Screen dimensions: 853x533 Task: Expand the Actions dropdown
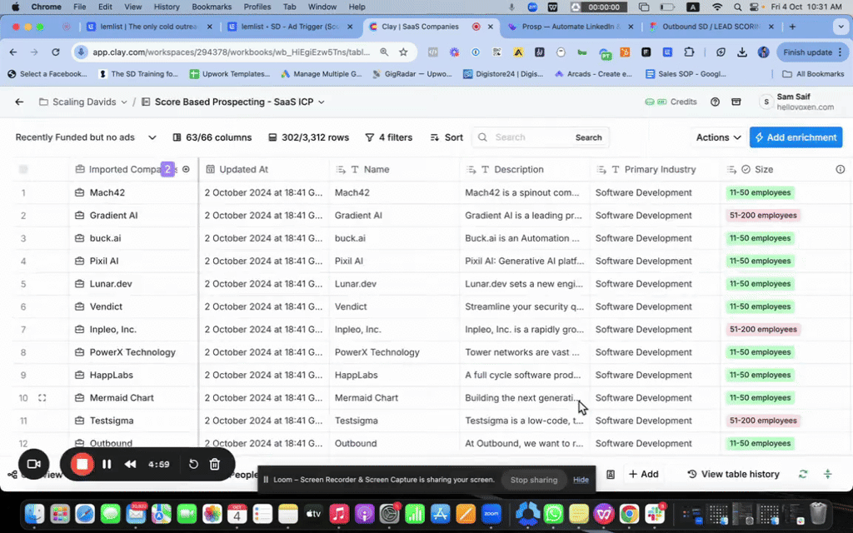coord(719,137)
